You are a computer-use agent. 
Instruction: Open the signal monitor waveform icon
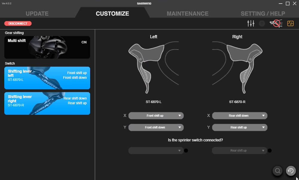pyautogui.click(x=290, y=23)
